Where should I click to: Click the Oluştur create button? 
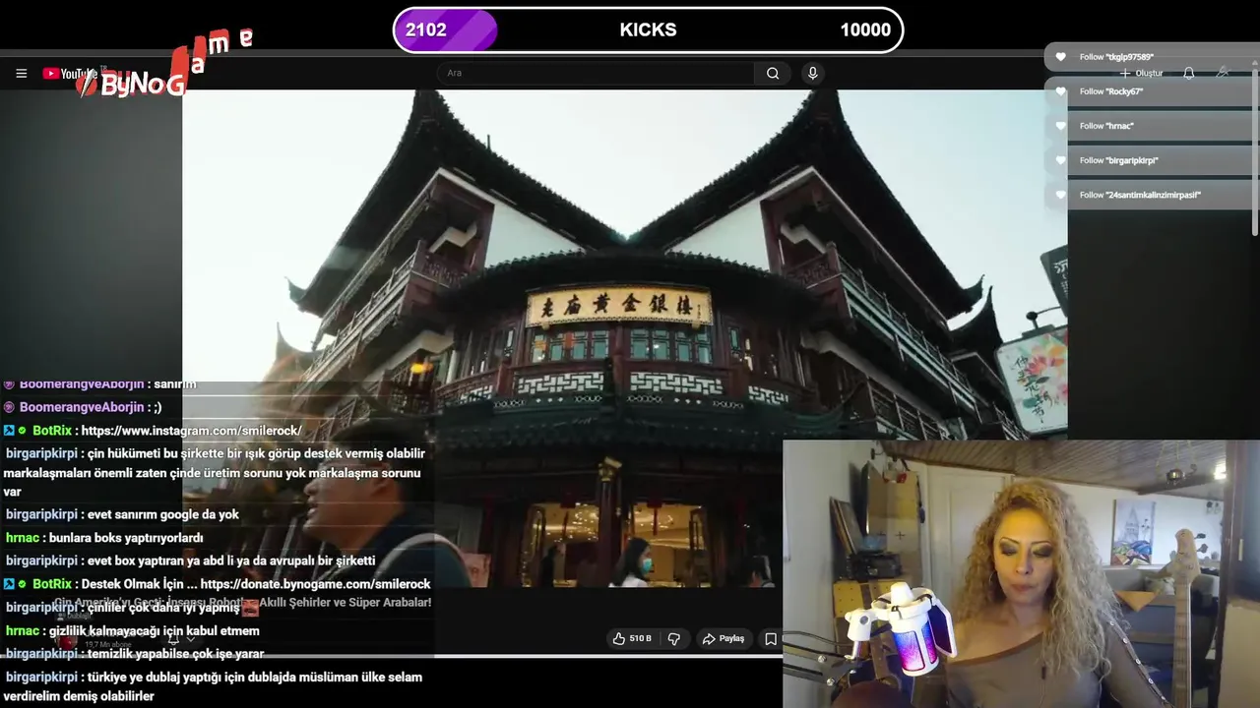coord(1142,73)
